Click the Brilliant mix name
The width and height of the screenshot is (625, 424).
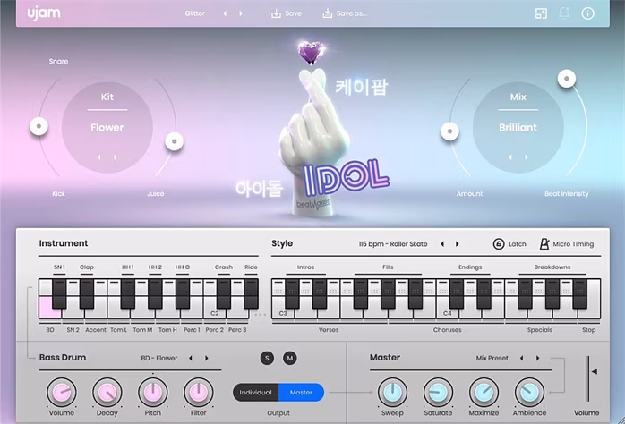tap(518, 128)
